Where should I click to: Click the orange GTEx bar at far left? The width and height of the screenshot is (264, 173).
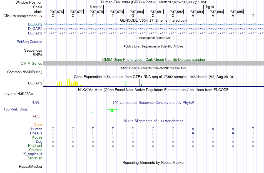pos(46,86)
